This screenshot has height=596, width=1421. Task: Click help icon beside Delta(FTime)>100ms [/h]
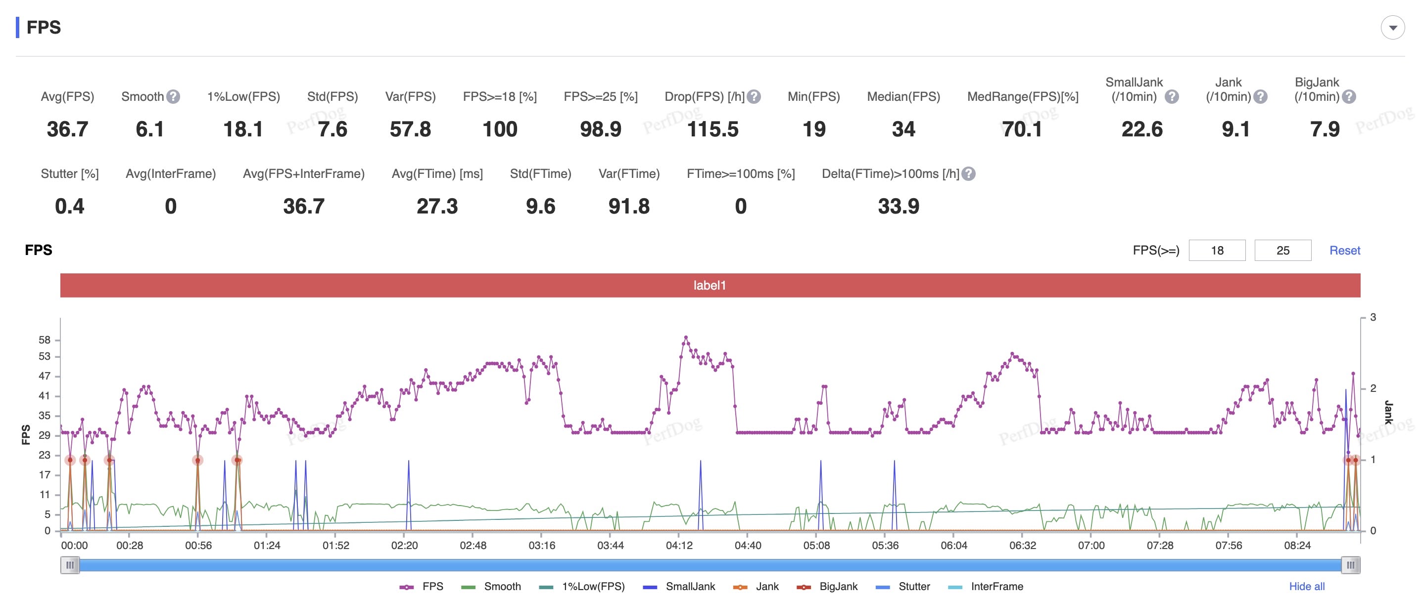968,174
